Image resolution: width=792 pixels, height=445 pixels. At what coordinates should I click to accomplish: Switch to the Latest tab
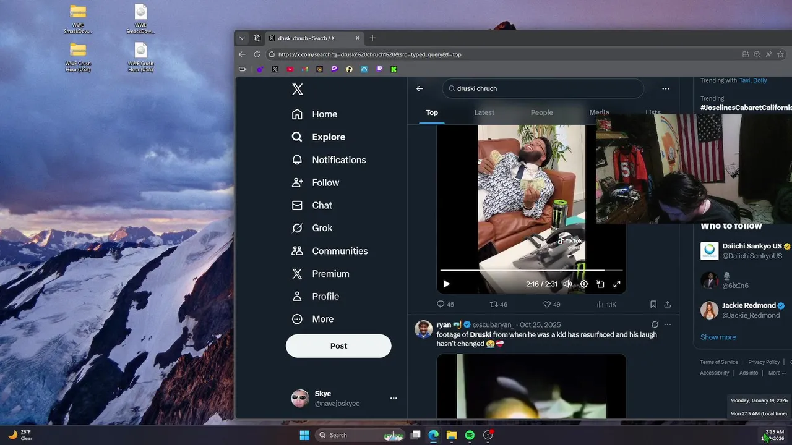tap(484, 112)
